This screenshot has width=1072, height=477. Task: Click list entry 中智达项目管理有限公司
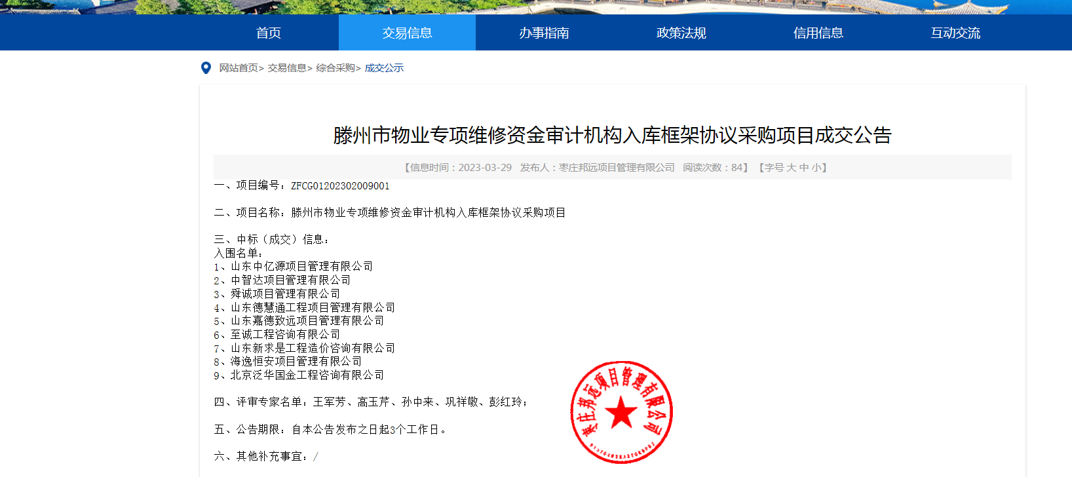[x=290, y=280]
